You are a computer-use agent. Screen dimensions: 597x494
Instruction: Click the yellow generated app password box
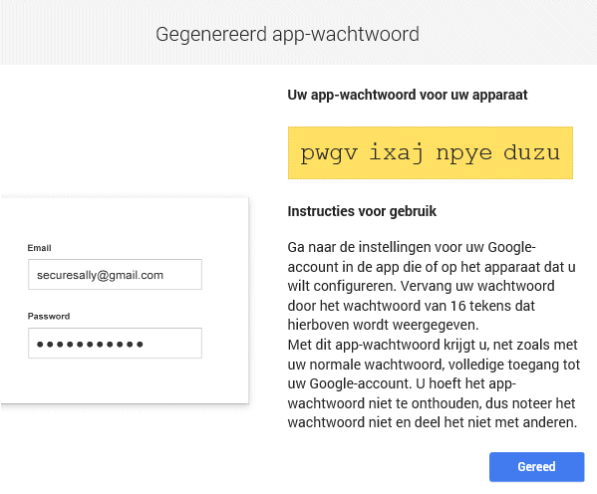coord(431,152)
